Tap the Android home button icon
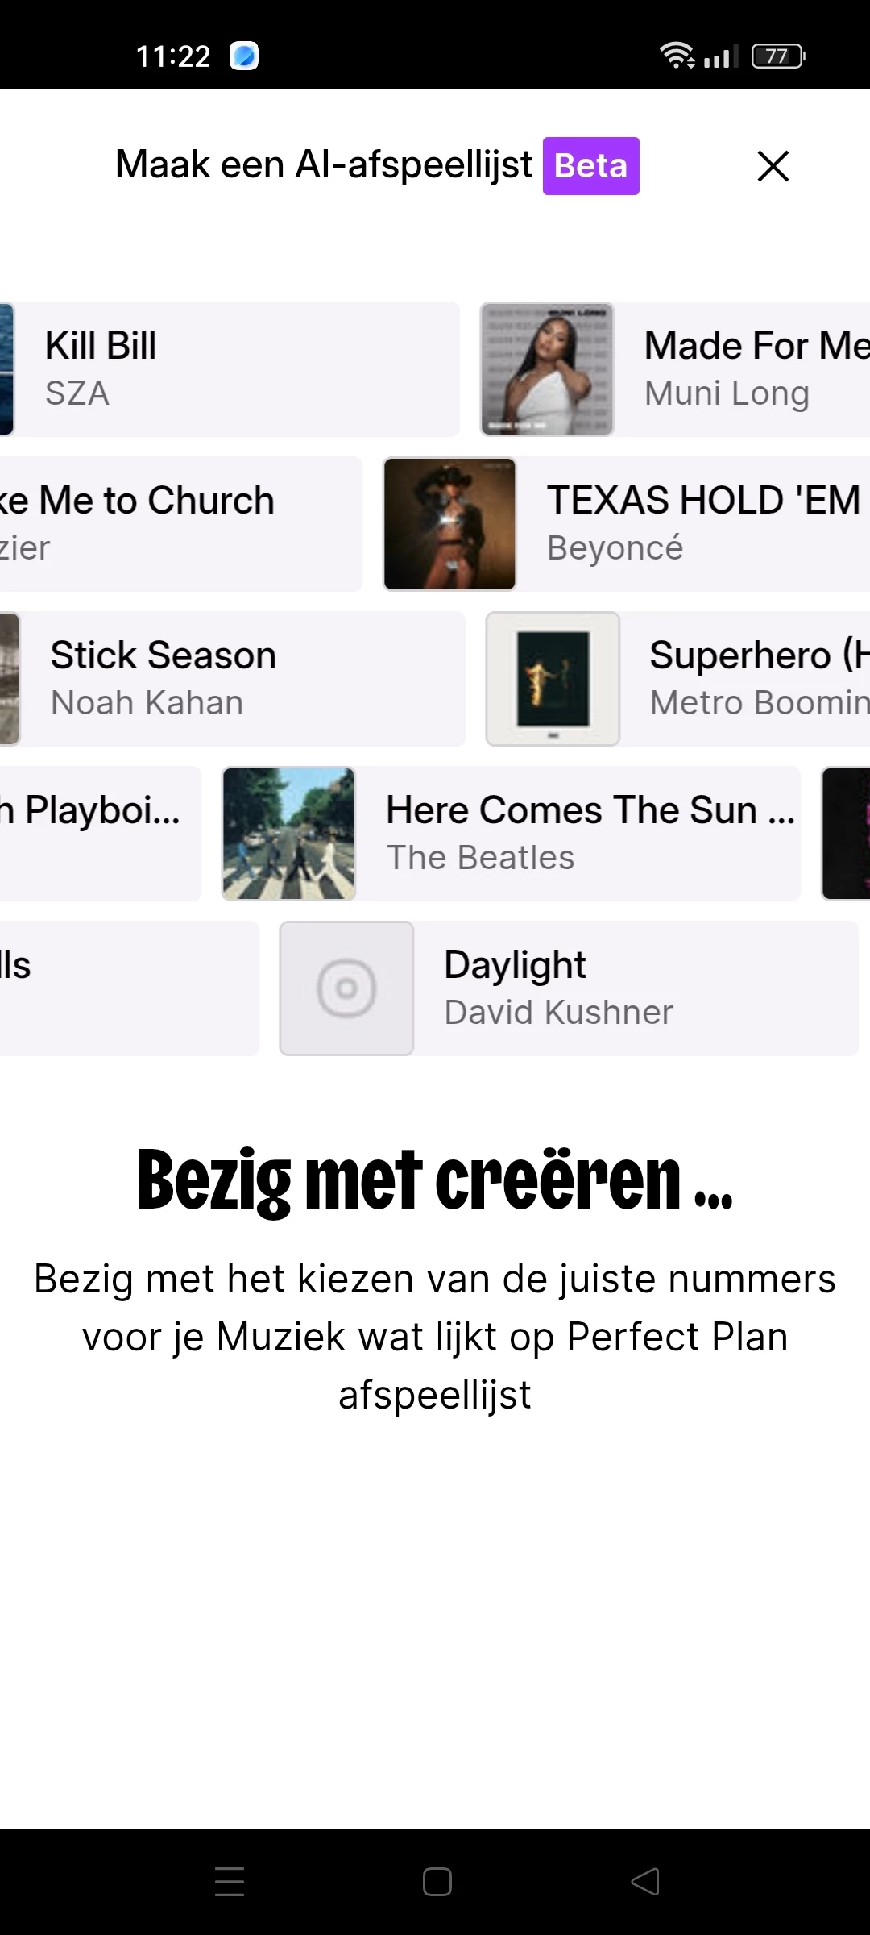The image size is (870, 1935). point(437,1882)
